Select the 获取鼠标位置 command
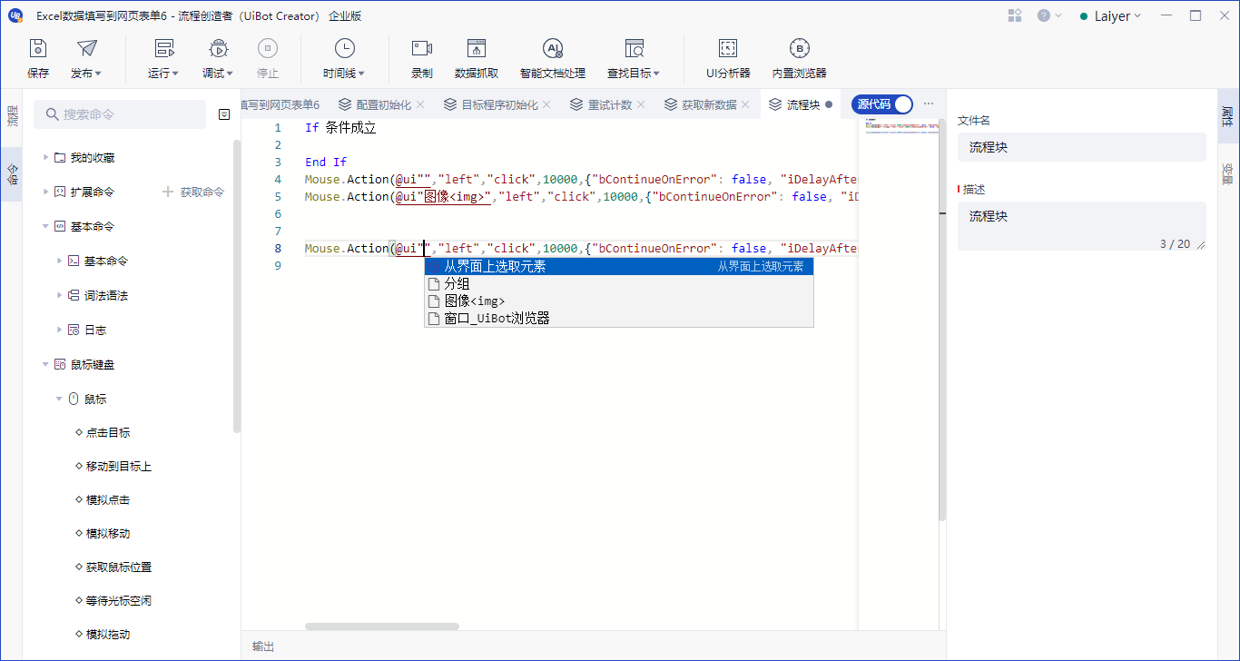Viewport: 1240px width, 661px height. (x=119, y=567)
